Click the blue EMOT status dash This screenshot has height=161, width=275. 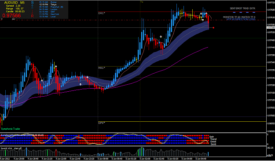[241, 12]
